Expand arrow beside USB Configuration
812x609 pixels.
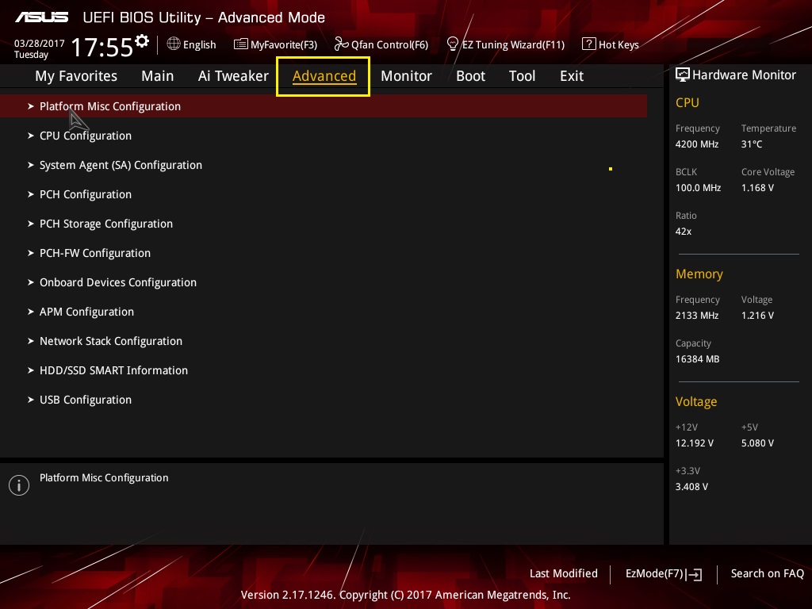[31, 400]
